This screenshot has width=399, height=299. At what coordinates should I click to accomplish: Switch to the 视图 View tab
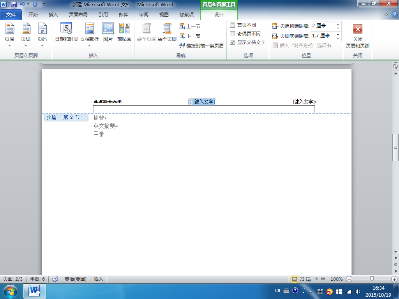[x=164, y=15]
